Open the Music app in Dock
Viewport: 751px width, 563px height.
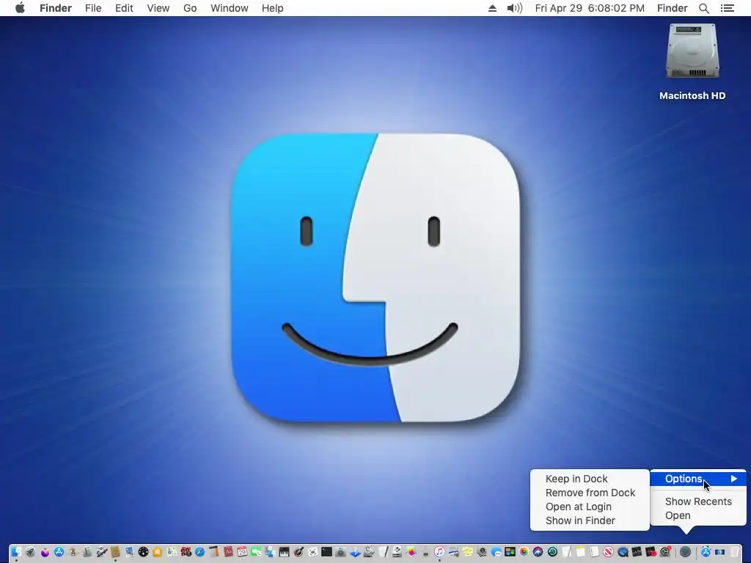(x=439, y=552)
